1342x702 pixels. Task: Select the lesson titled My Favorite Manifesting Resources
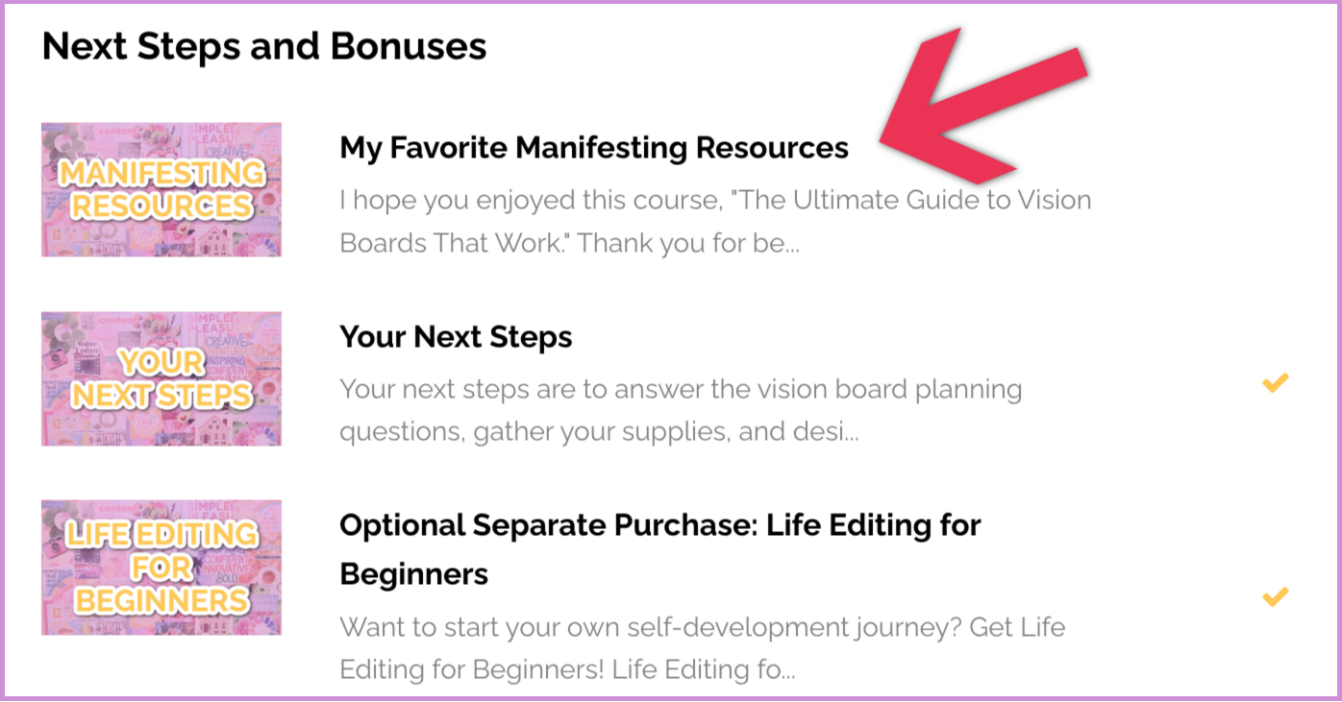pos(593,148)
